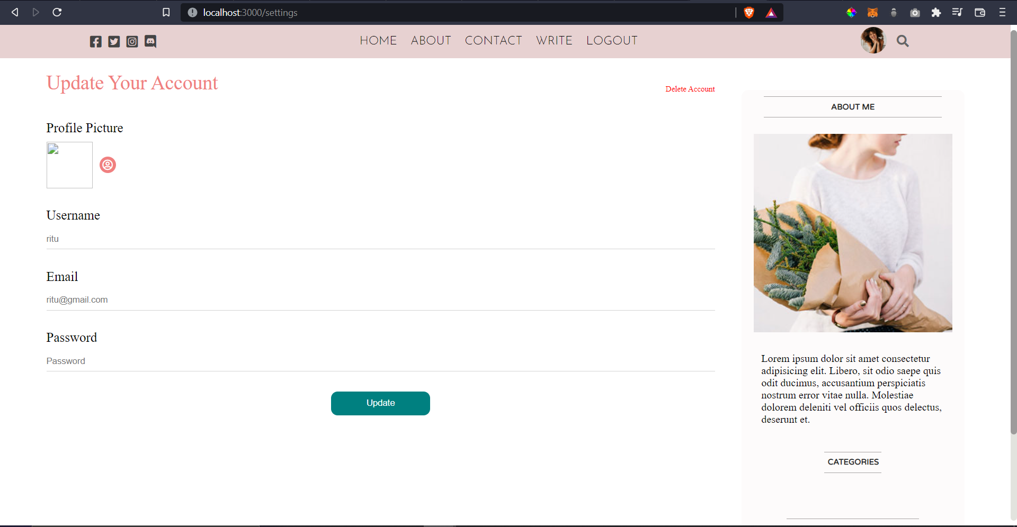The image size is (1017, 527).
Task: Open the Discord social icon
Action: tap(150, 41)
